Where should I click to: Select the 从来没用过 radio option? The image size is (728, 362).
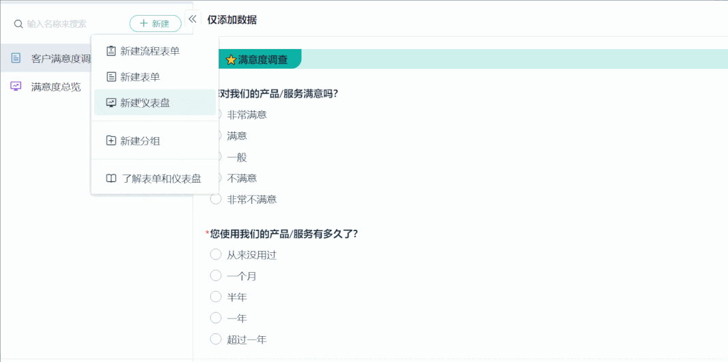point(216,254)
